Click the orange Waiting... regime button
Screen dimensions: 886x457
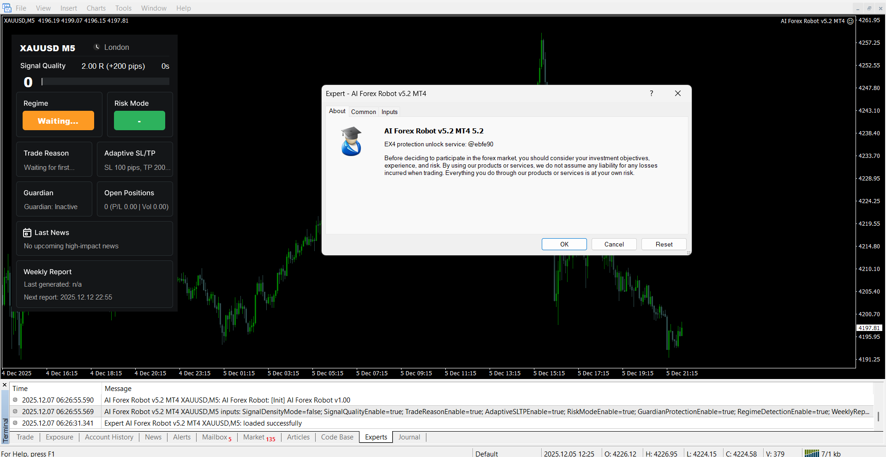pyautogui.click(x=58, y=120)
